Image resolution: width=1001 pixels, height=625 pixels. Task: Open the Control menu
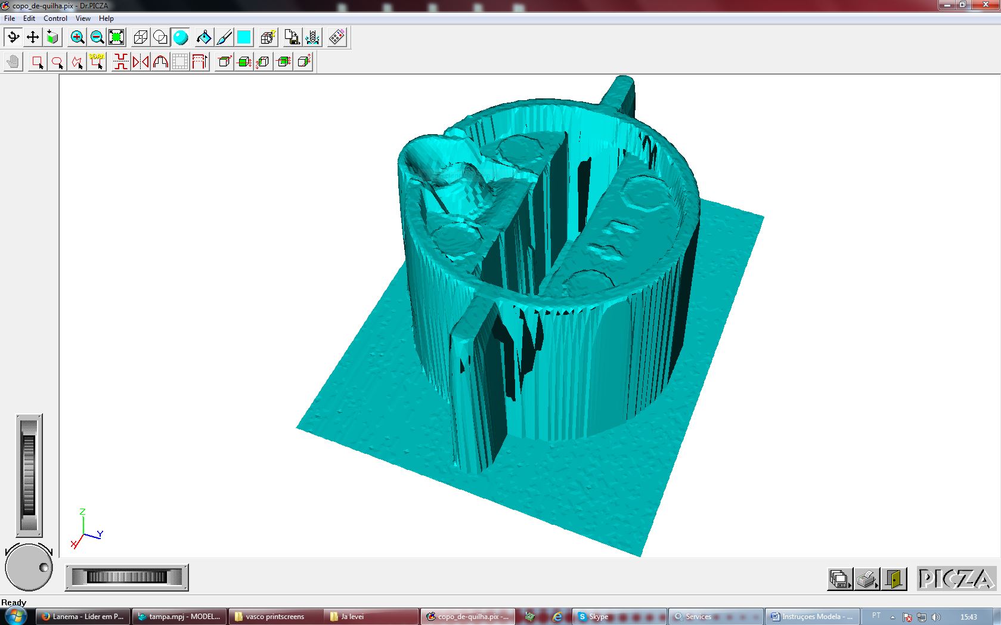tap(55, 18)
